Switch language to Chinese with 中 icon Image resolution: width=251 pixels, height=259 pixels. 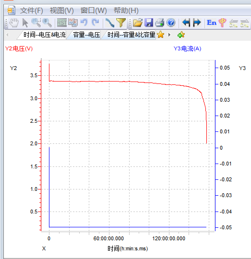[222, 23]
